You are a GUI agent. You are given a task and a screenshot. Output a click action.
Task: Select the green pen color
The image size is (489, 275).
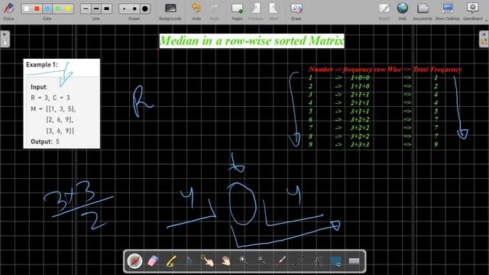[x=58, y=8]
